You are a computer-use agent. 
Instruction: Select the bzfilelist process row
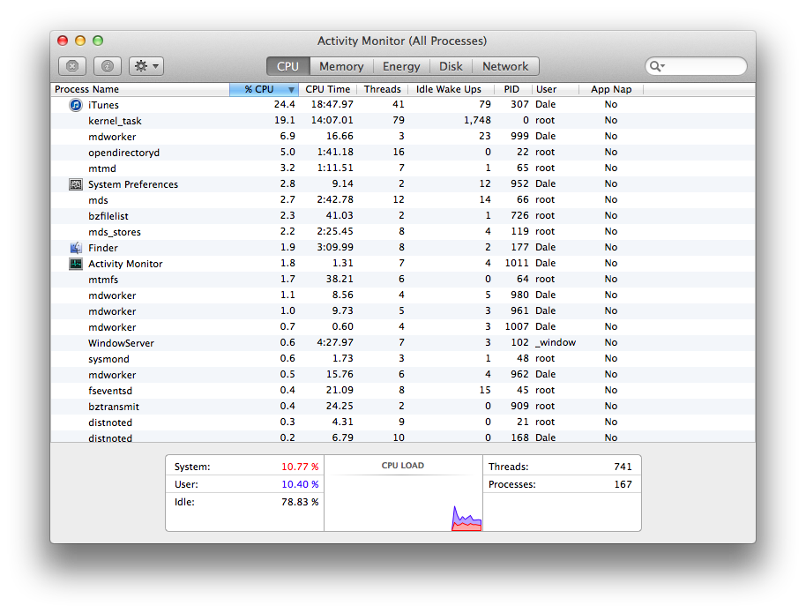coord(403,216)
